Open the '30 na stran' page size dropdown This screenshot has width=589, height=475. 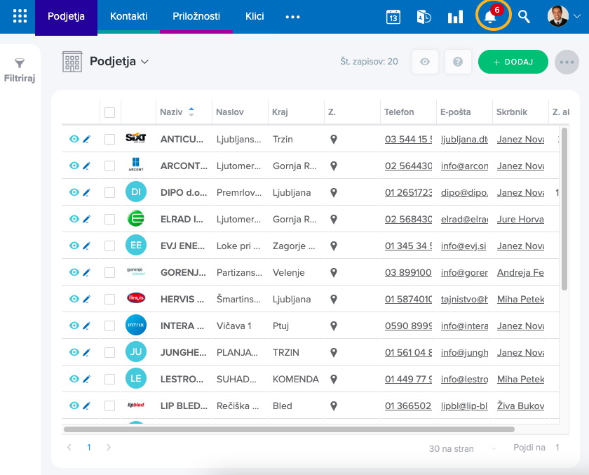pyautogui.click(x=463, y=448)
